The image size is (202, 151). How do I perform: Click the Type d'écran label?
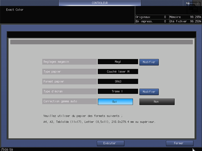[x=69, y=91]
